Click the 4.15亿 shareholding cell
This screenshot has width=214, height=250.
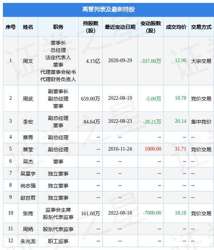[x=93, y=61]
